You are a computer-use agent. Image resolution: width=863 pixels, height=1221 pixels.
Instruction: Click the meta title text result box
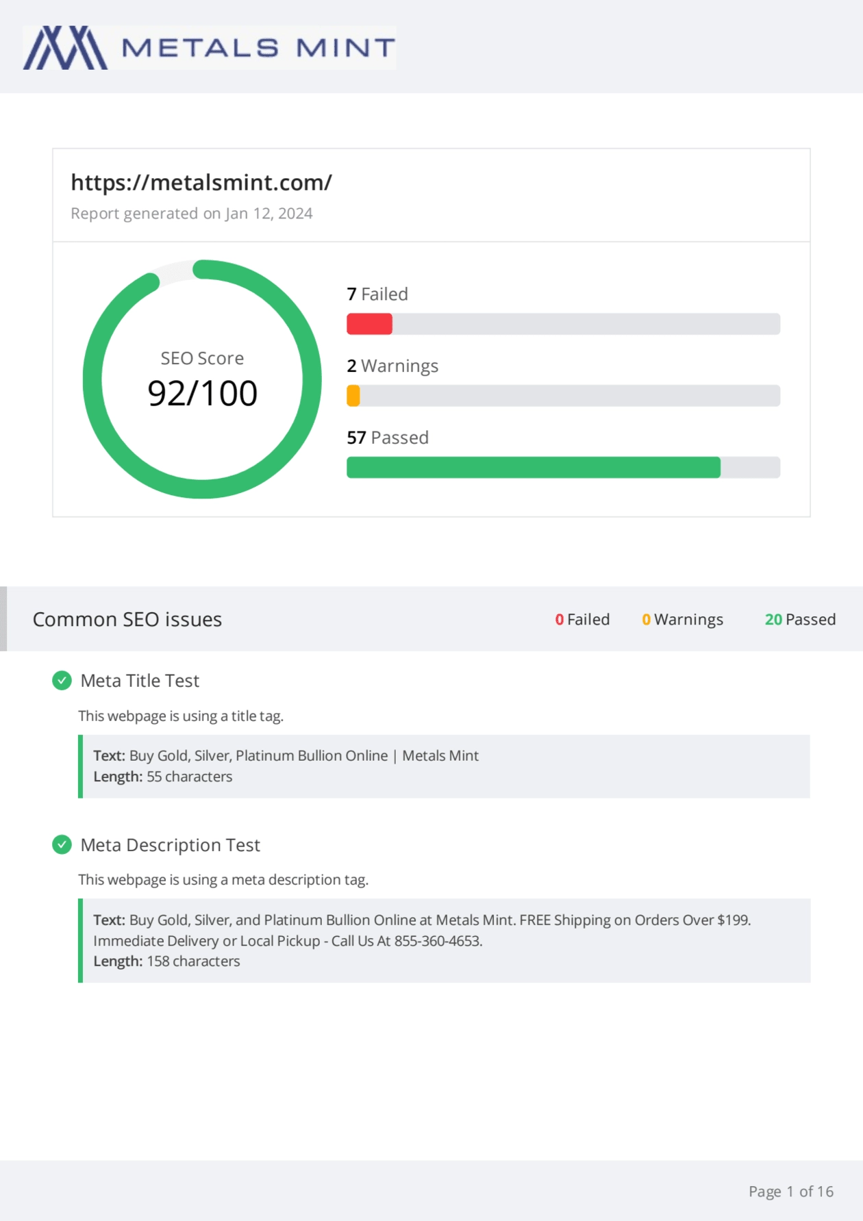(x=445, y=766)
